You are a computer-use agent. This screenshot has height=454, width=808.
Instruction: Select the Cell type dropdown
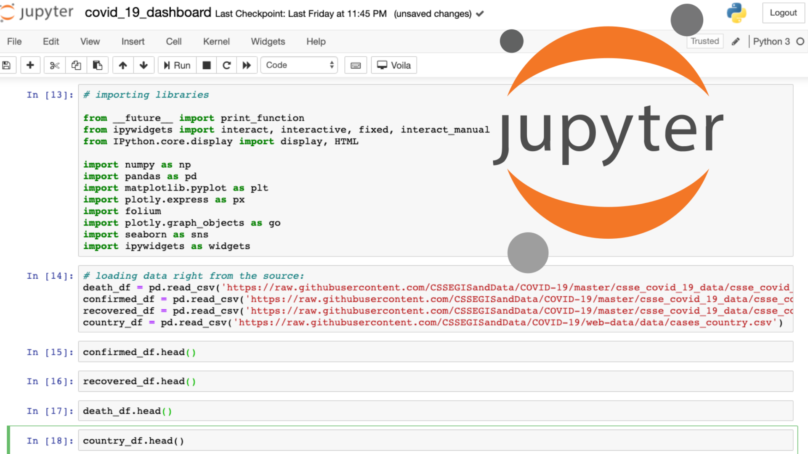[x=298, y=66]
